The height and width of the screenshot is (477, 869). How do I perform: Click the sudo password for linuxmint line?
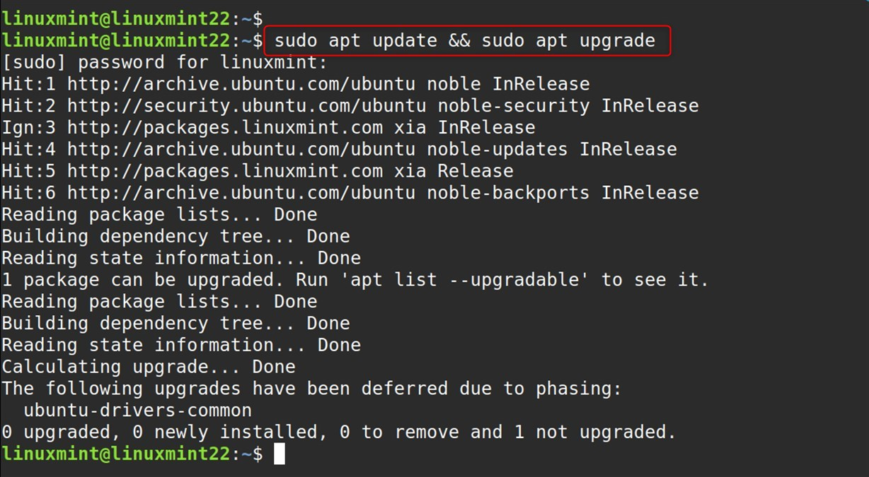pos(165,63)
